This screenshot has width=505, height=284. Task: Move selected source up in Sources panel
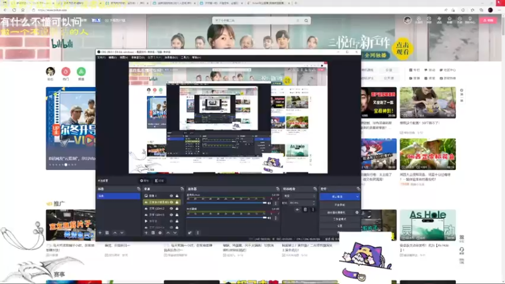(x=168, y=232)
